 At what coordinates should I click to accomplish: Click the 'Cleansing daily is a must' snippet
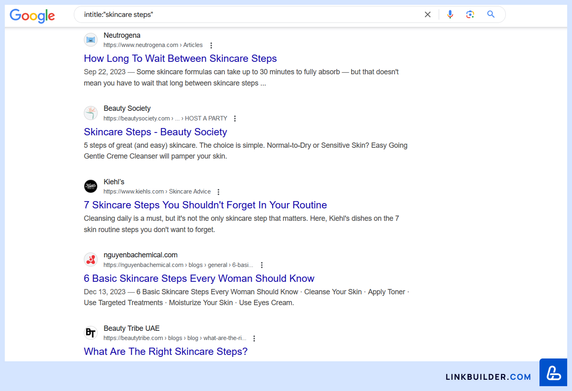pyautogui.click(x=242, y=224)
